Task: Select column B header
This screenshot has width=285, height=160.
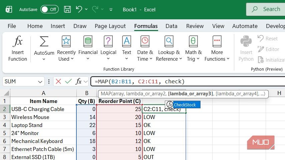Action: coord(87,93)
